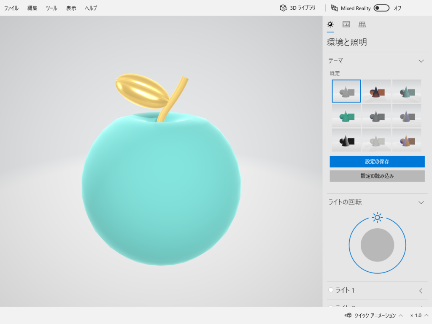The height and width of the screenshot is (324, 432).
Task: Select the ライト 1 color circle
Action: tap(331, 290)
